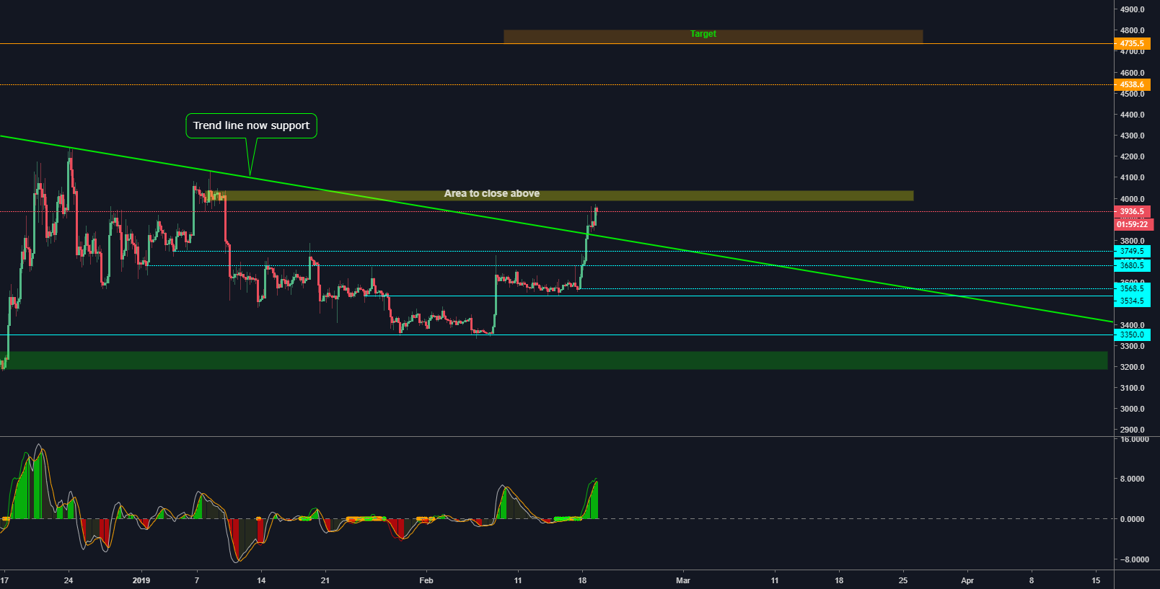
Task: Click the 4538.6 orange price label
Action: [1131, 84]
